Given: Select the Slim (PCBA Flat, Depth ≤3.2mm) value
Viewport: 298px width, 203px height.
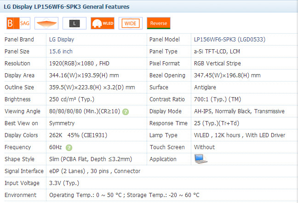Looking at the screenshot, I should pyautogui.click(x=91, y=159).
